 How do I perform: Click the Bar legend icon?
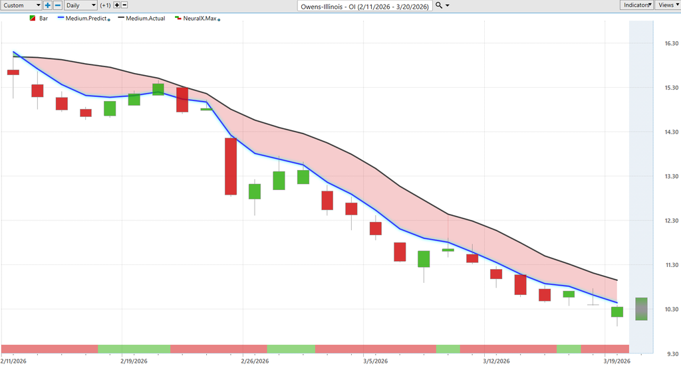[x=33, y=19]
